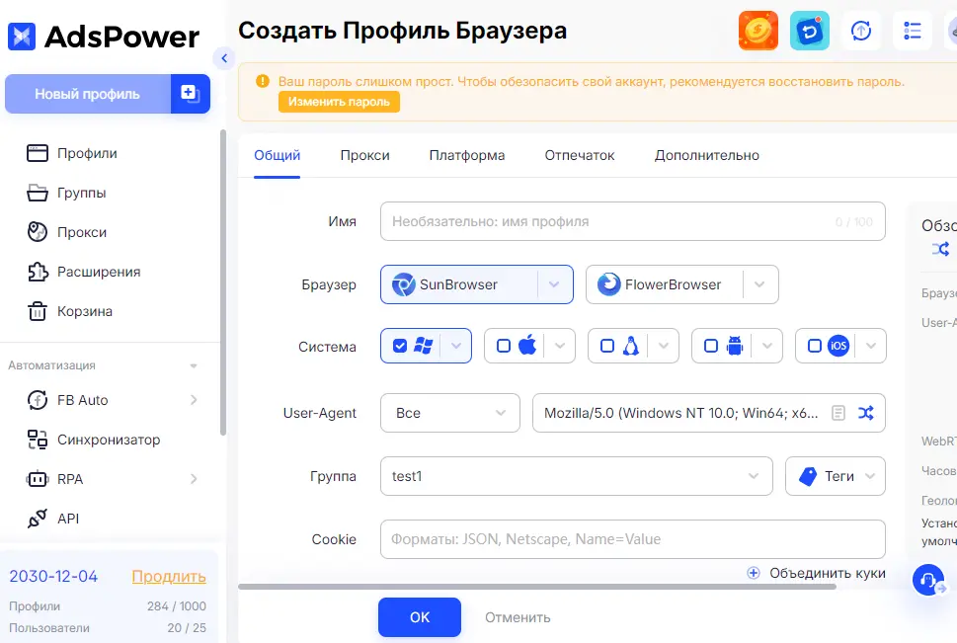Viewport: 957px width, 643px height.
Task: Open Группы in the sidebar
Action: pos(66,193)
